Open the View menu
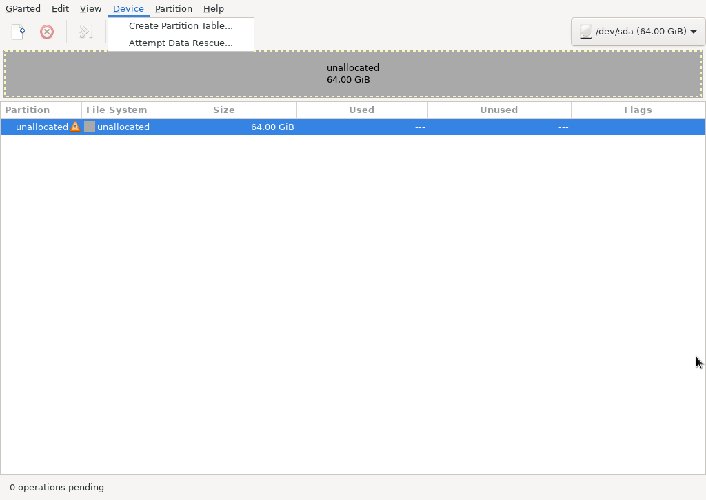The width and height of the screenshot is (706, 500). 90,8
